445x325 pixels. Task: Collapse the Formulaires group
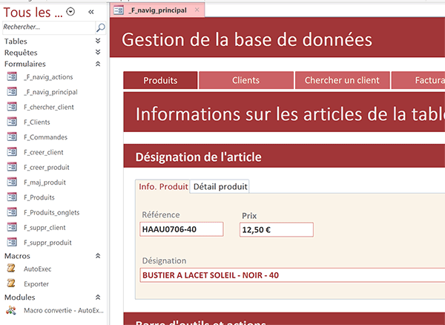click(98, 64)
